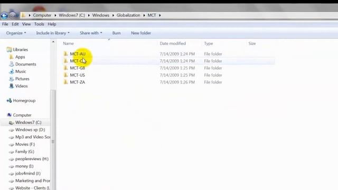Click the MCT-ZA date 7/14/2009 1:26 PM
338x190 pixels.
(x=177, y=82)
